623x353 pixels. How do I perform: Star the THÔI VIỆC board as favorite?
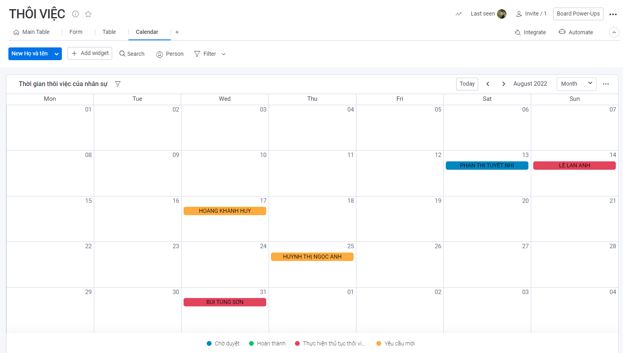88,14
